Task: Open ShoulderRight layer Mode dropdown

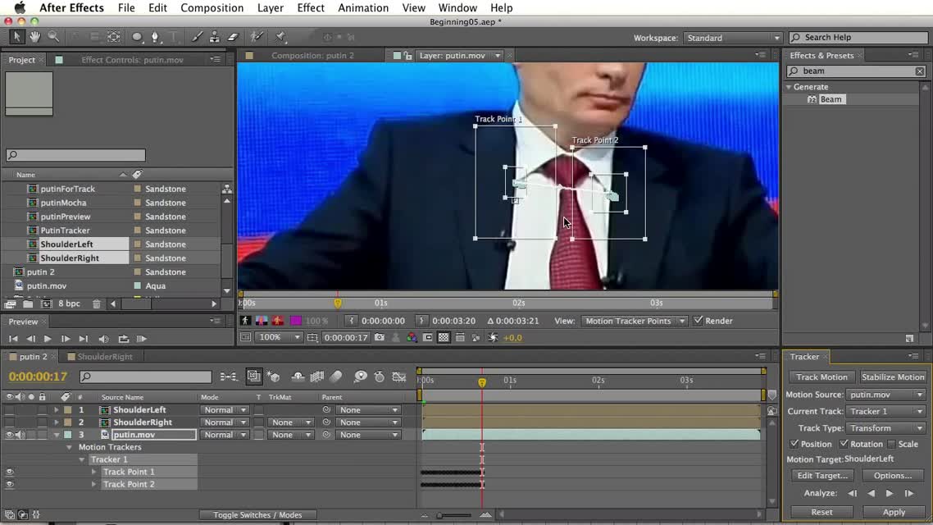Action: 225,422
